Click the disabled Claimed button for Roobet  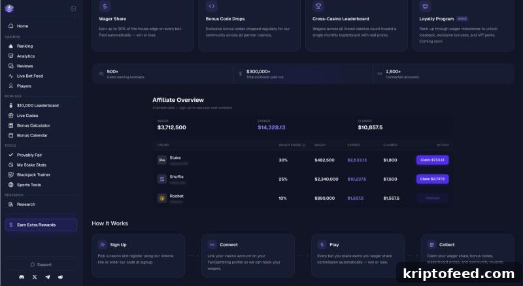(x=432, y=198)
